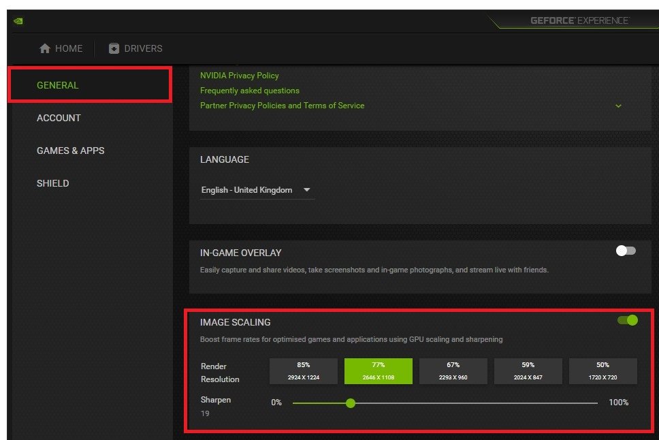Open SHIELD settings section

(53, 183)
